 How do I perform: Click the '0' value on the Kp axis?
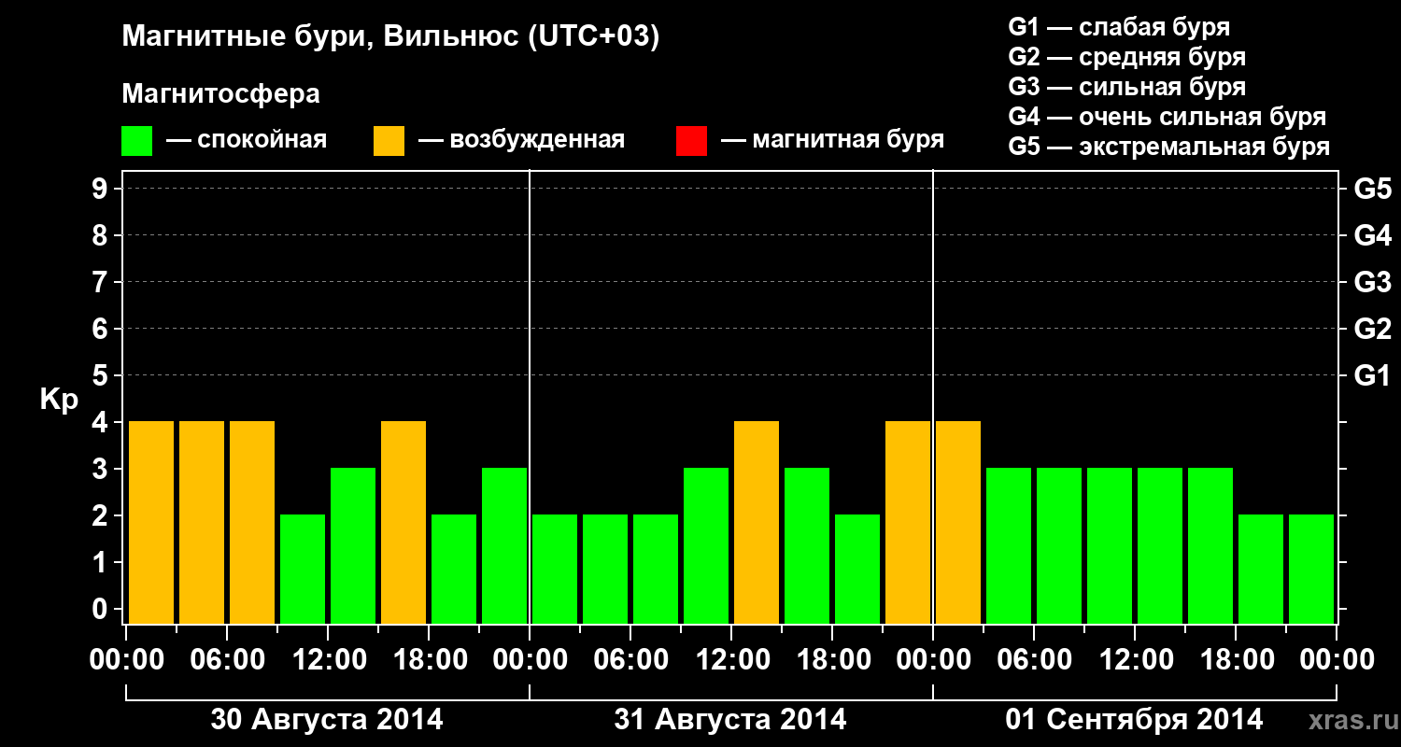click(x=101, y=609)
